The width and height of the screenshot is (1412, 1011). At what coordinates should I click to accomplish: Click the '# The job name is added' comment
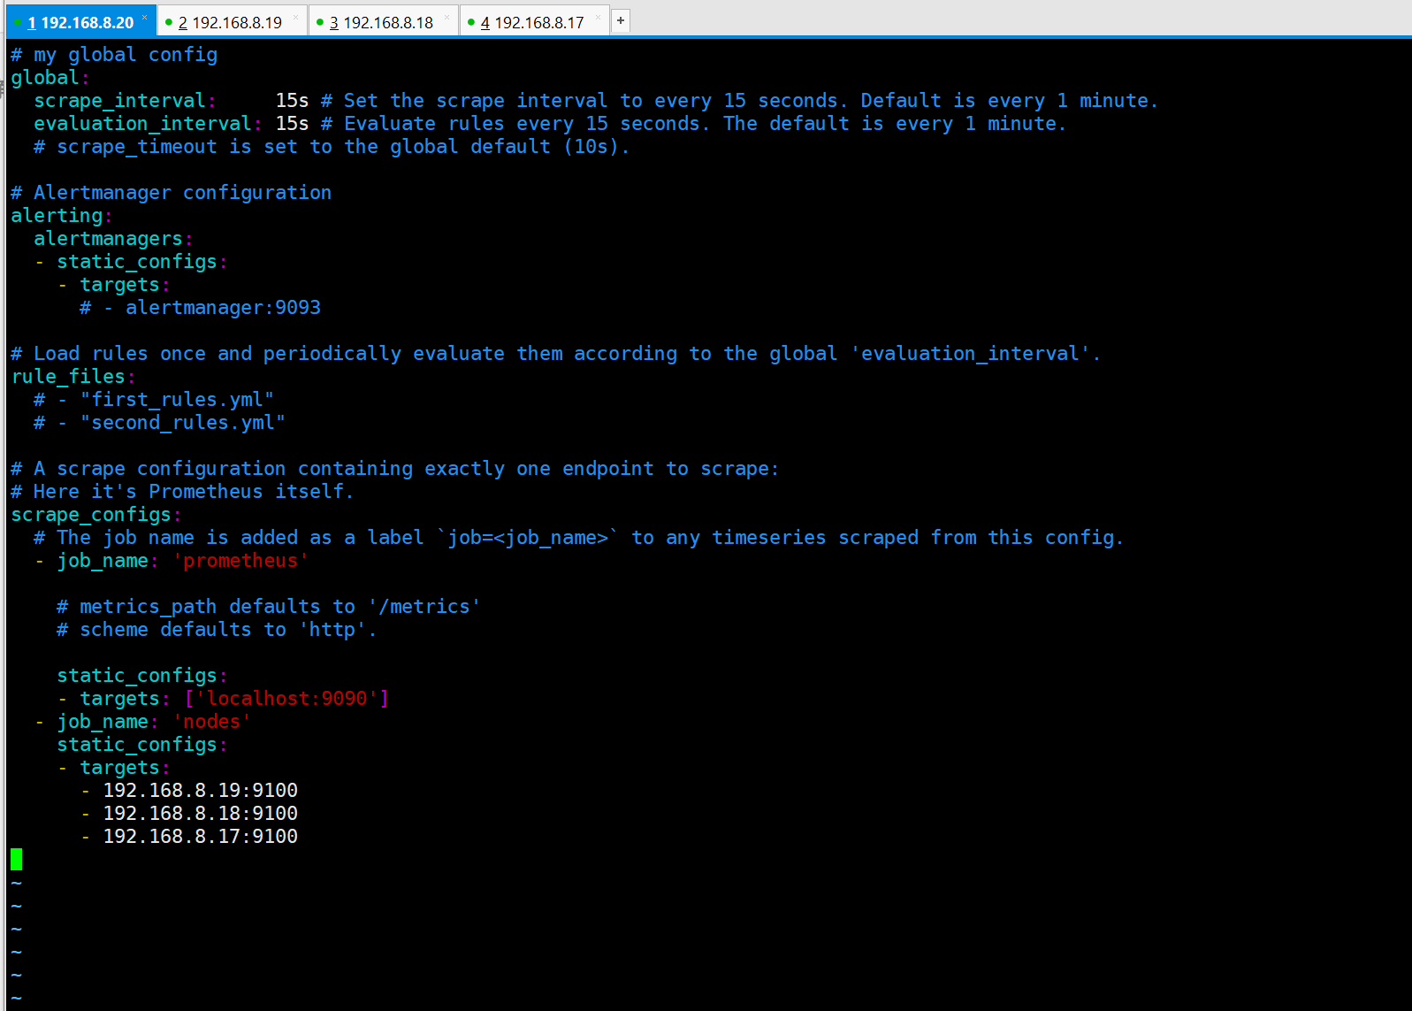579,538
